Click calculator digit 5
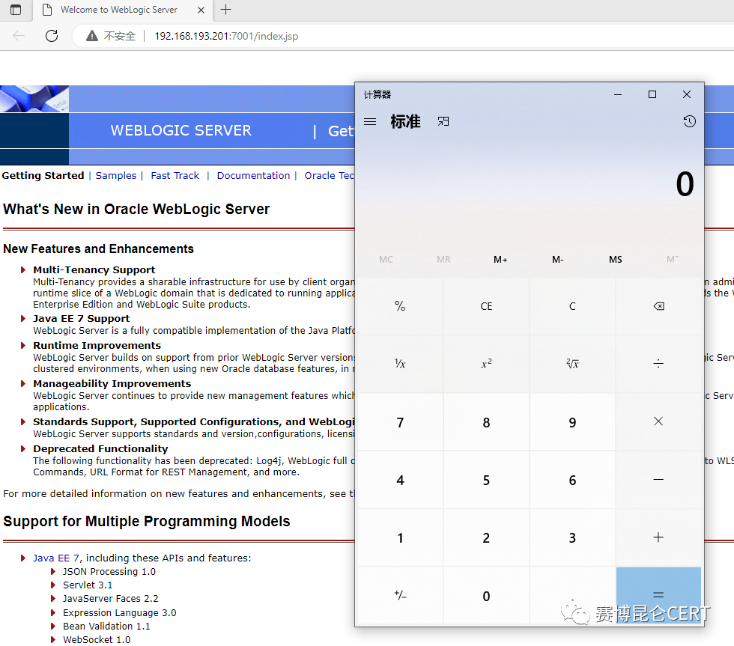 coord(486,481)
